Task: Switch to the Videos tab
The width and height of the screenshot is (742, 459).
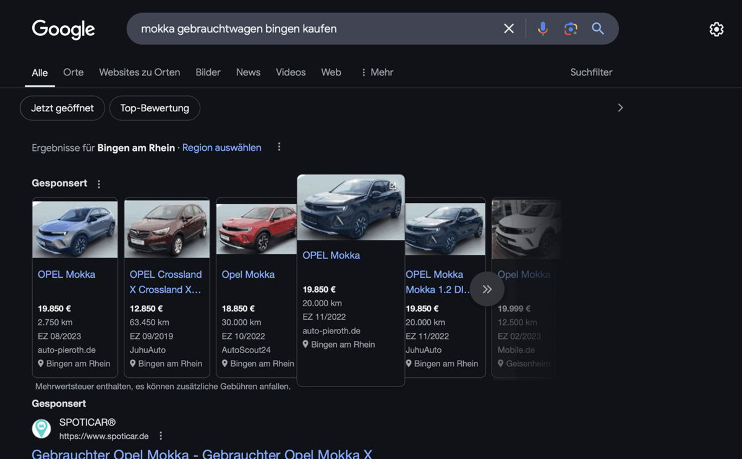Action: (291, 72)
